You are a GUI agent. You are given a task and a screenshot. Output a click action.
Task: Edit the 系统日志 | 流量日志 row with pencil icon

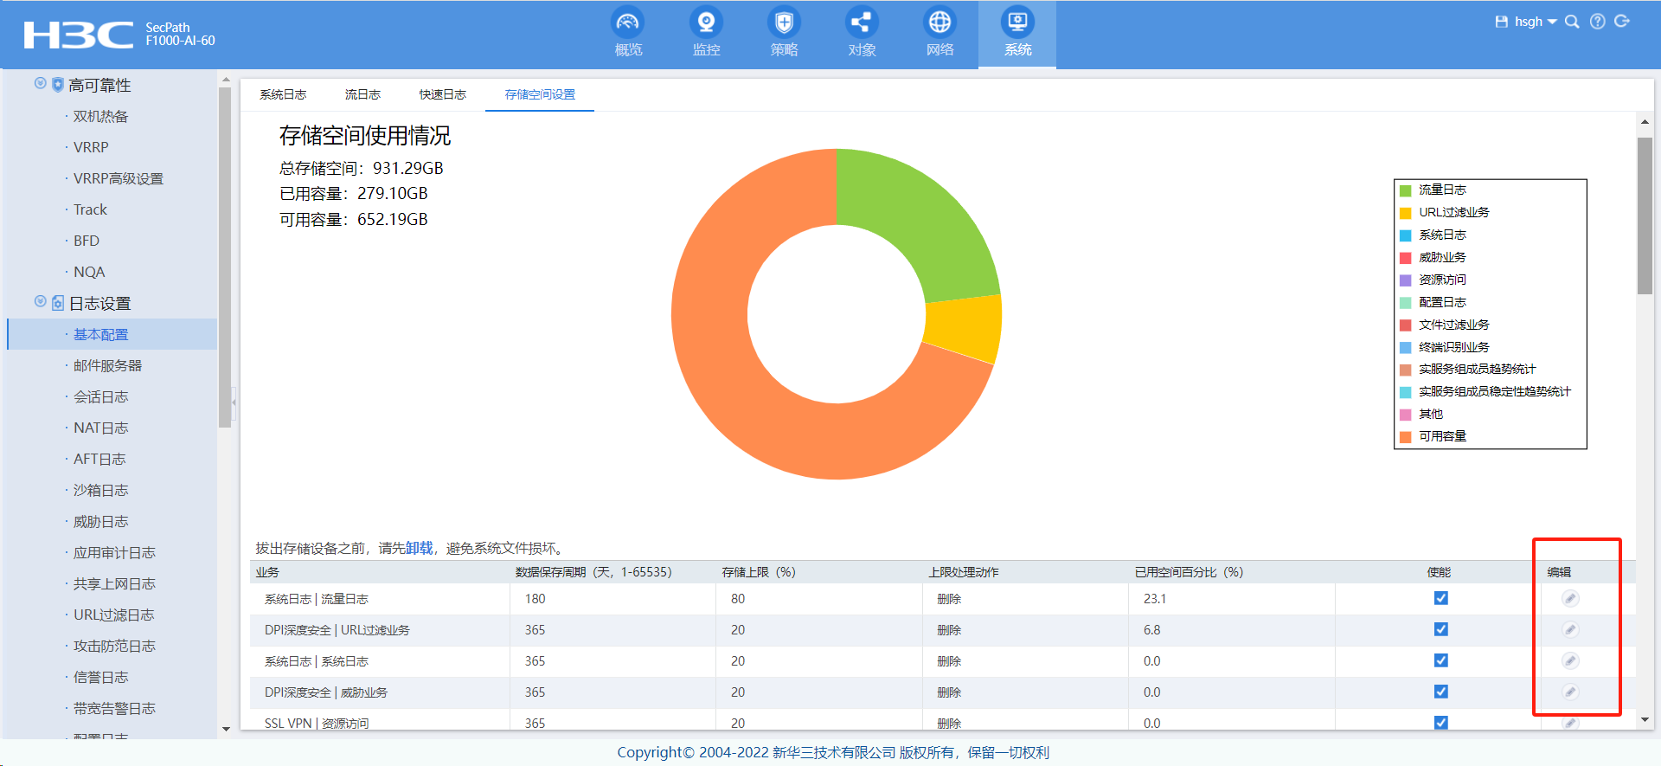[x=1570, y=599]
